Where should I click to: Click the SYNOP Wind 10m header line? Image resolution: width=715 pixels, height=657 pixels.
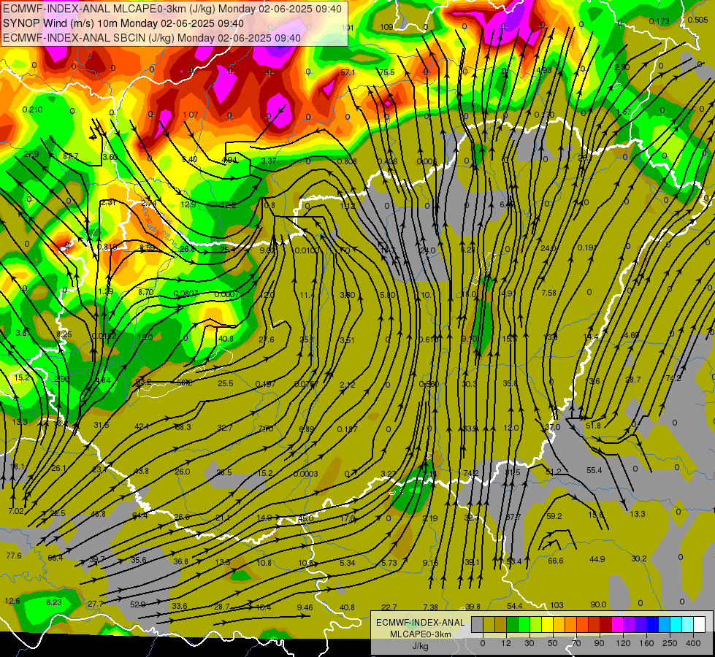pyautogui.click(x=123, y=23)
